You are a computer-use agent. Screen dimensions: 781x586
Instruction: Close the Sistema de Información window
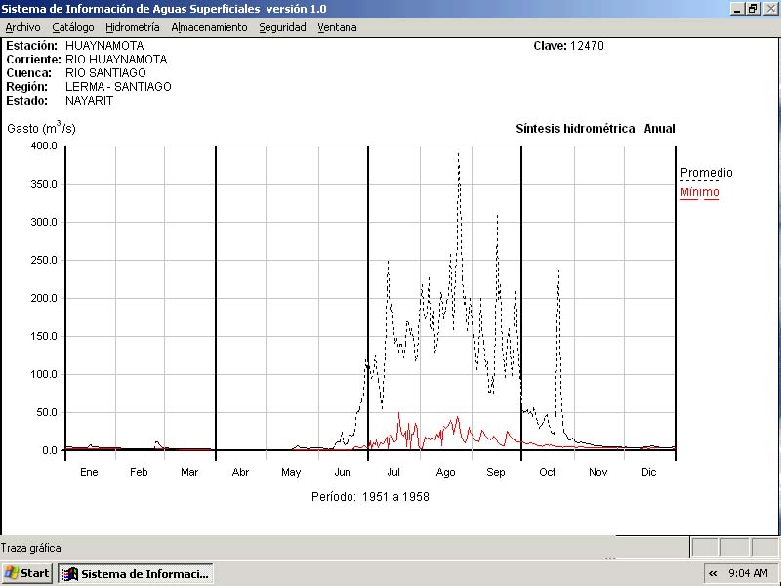tap(769, 8)
